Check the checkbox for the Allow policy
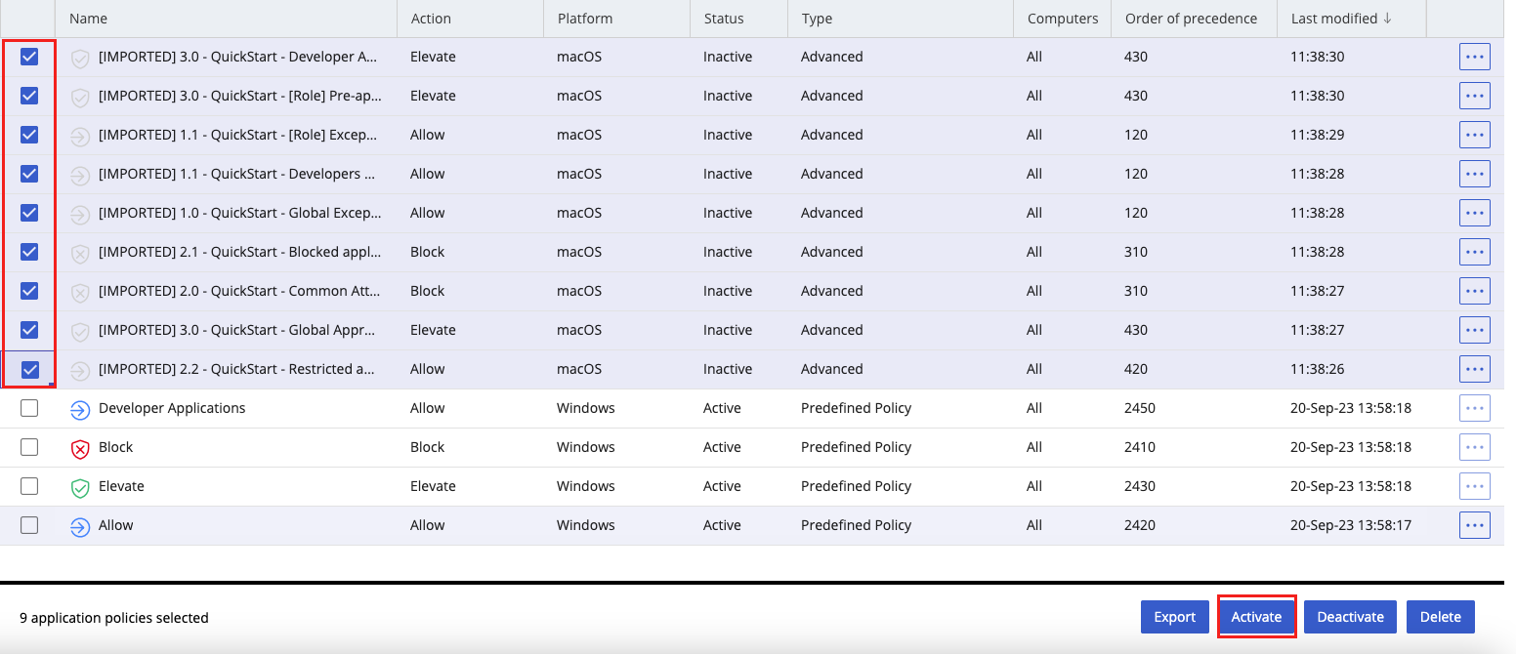The width and height of the screenshot is (1516, 654). coord(29,525)
